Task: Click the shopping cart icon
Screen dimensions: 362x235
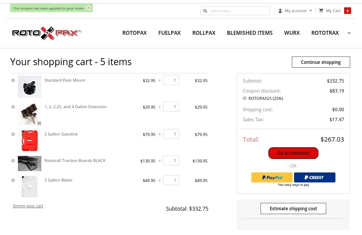Action: [x=321, y=10]
